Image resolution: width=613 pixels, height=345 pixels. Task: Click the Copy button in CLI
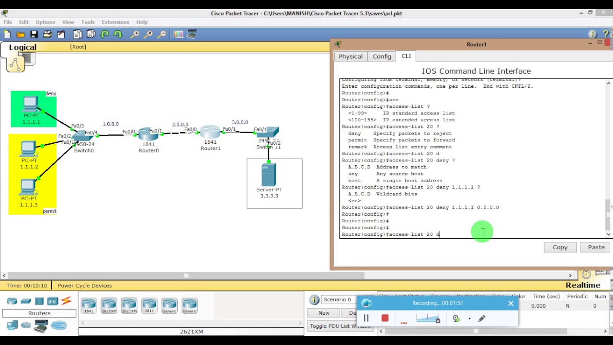point(560,247)
